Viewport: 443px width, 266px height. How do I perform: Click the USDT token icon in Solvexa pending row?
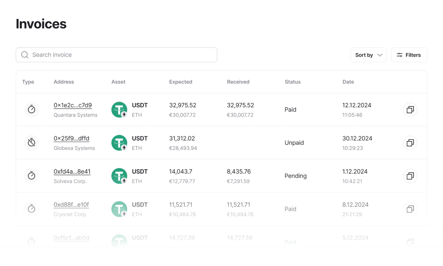(119, 176)
